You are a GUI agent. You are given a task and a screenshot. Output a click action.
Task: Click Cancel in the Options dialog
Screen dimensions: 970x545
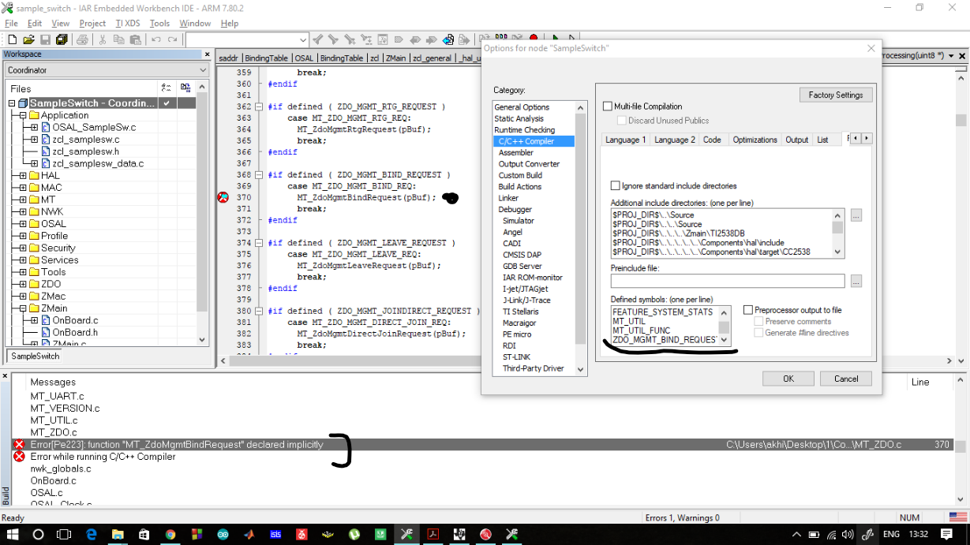coord(845,379)
